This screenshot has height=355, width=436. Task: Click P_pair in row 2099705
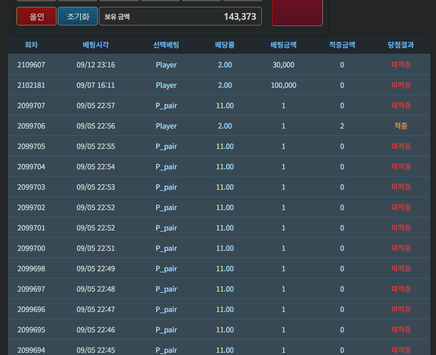click(x=166, y=146)
